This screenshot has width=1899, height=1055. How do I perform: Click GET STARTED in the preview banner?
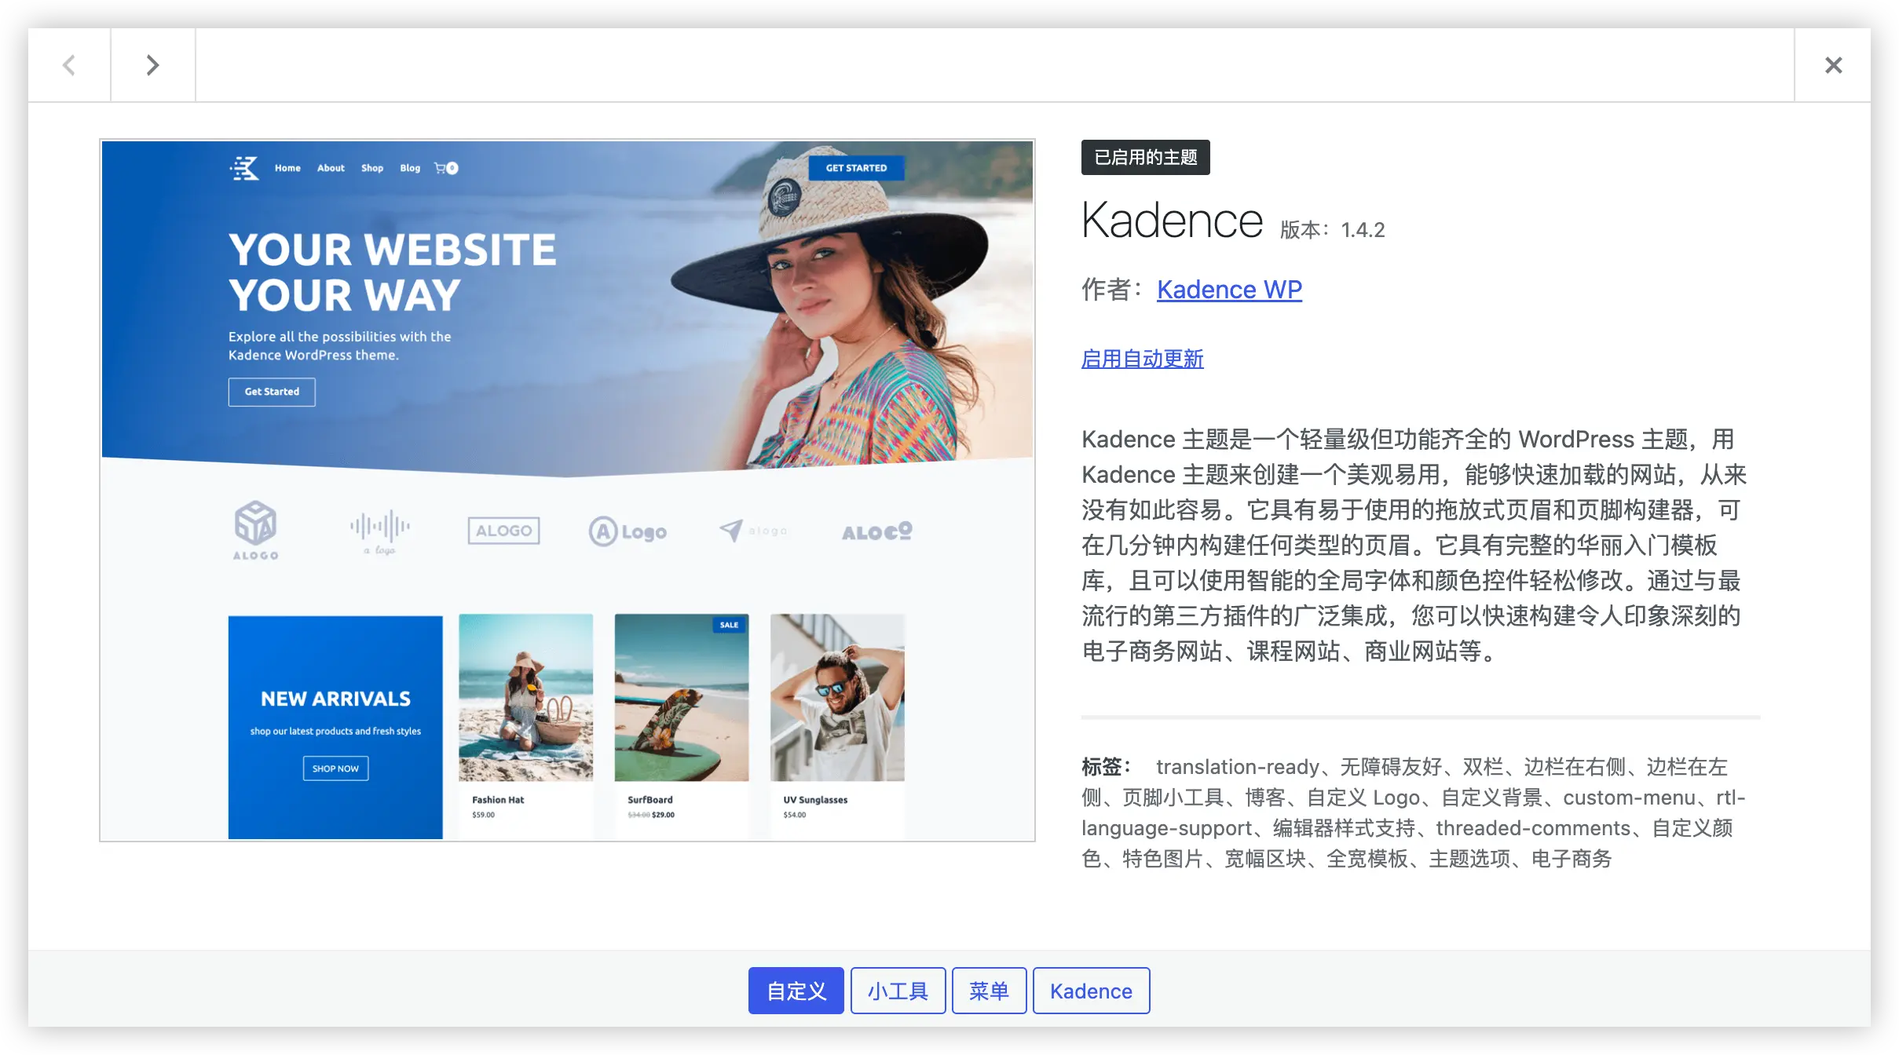(x=856, y=168)
